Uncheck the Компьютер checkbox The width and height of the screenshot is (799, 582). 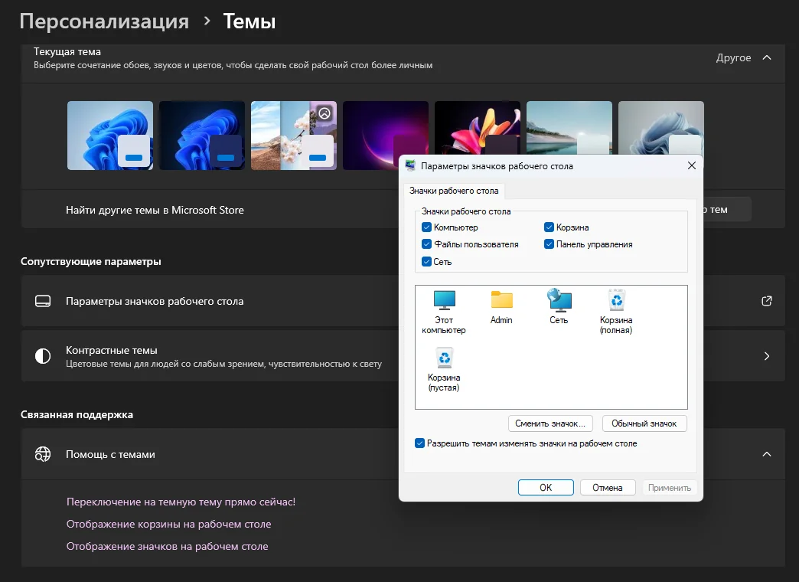[x=427, y=227]
